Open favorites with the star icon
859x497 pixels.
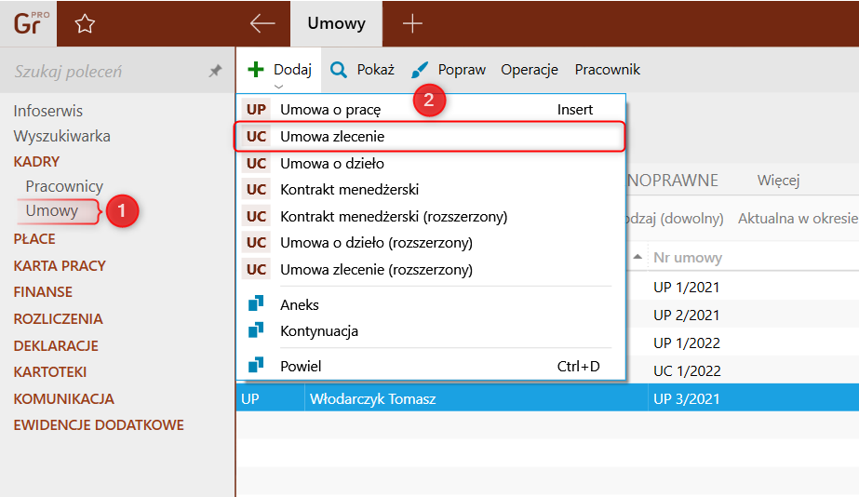pyautogui.click(x=85, y=23)
